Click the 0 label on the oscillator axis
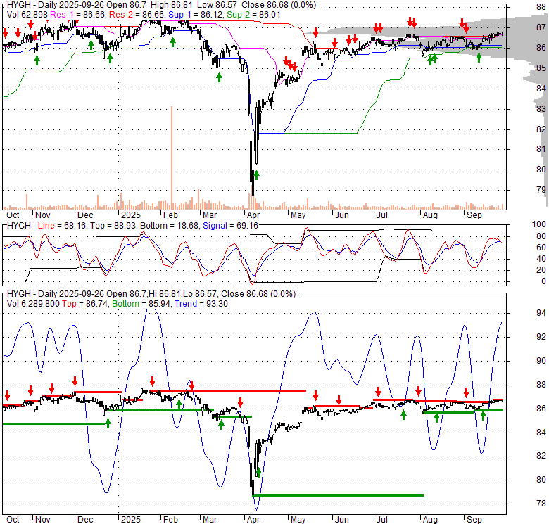The width and height of the screenshot is (549, 524). (x=543, y=281)
